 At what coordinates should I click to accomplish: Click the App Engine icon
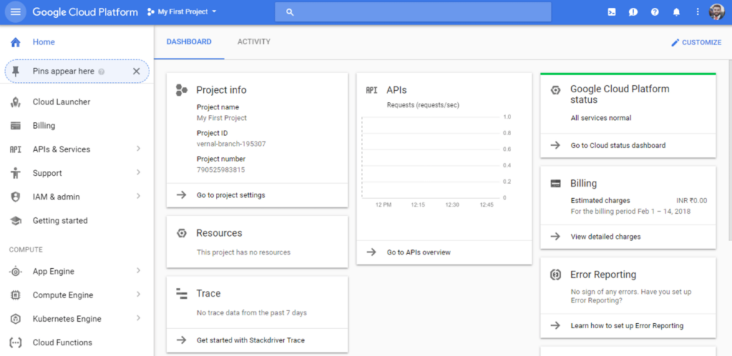(16, 272)
